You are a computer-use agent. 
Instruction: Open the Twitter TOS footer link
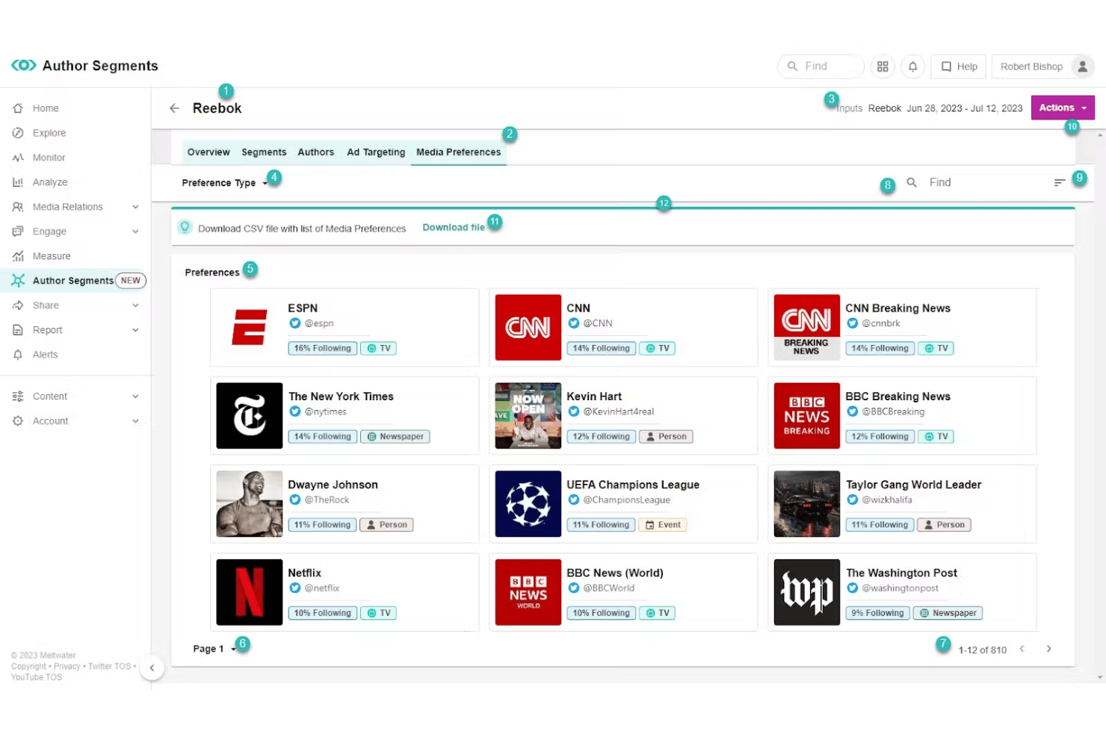click(x=109, y=667)
